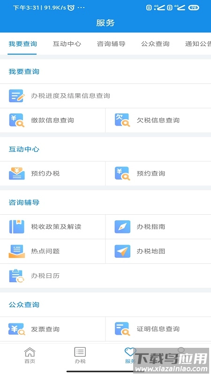Tap the 服务 page title
Screen dimensions: 211x375
105,23
